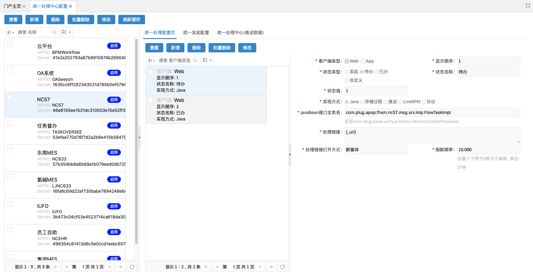
Task: Close the 门户主页 tab
Action: 24,6
